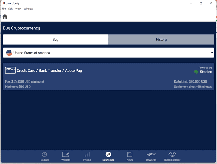The height and width of the screenshot is (164, 217).
Task: Click Minimum: $50 USD text
Action: point(18,87)
